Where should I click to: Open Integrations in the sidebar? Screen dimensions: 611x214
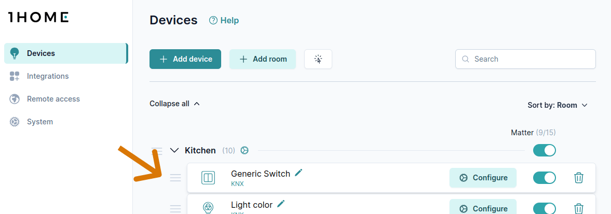click(x=48, y=76)
